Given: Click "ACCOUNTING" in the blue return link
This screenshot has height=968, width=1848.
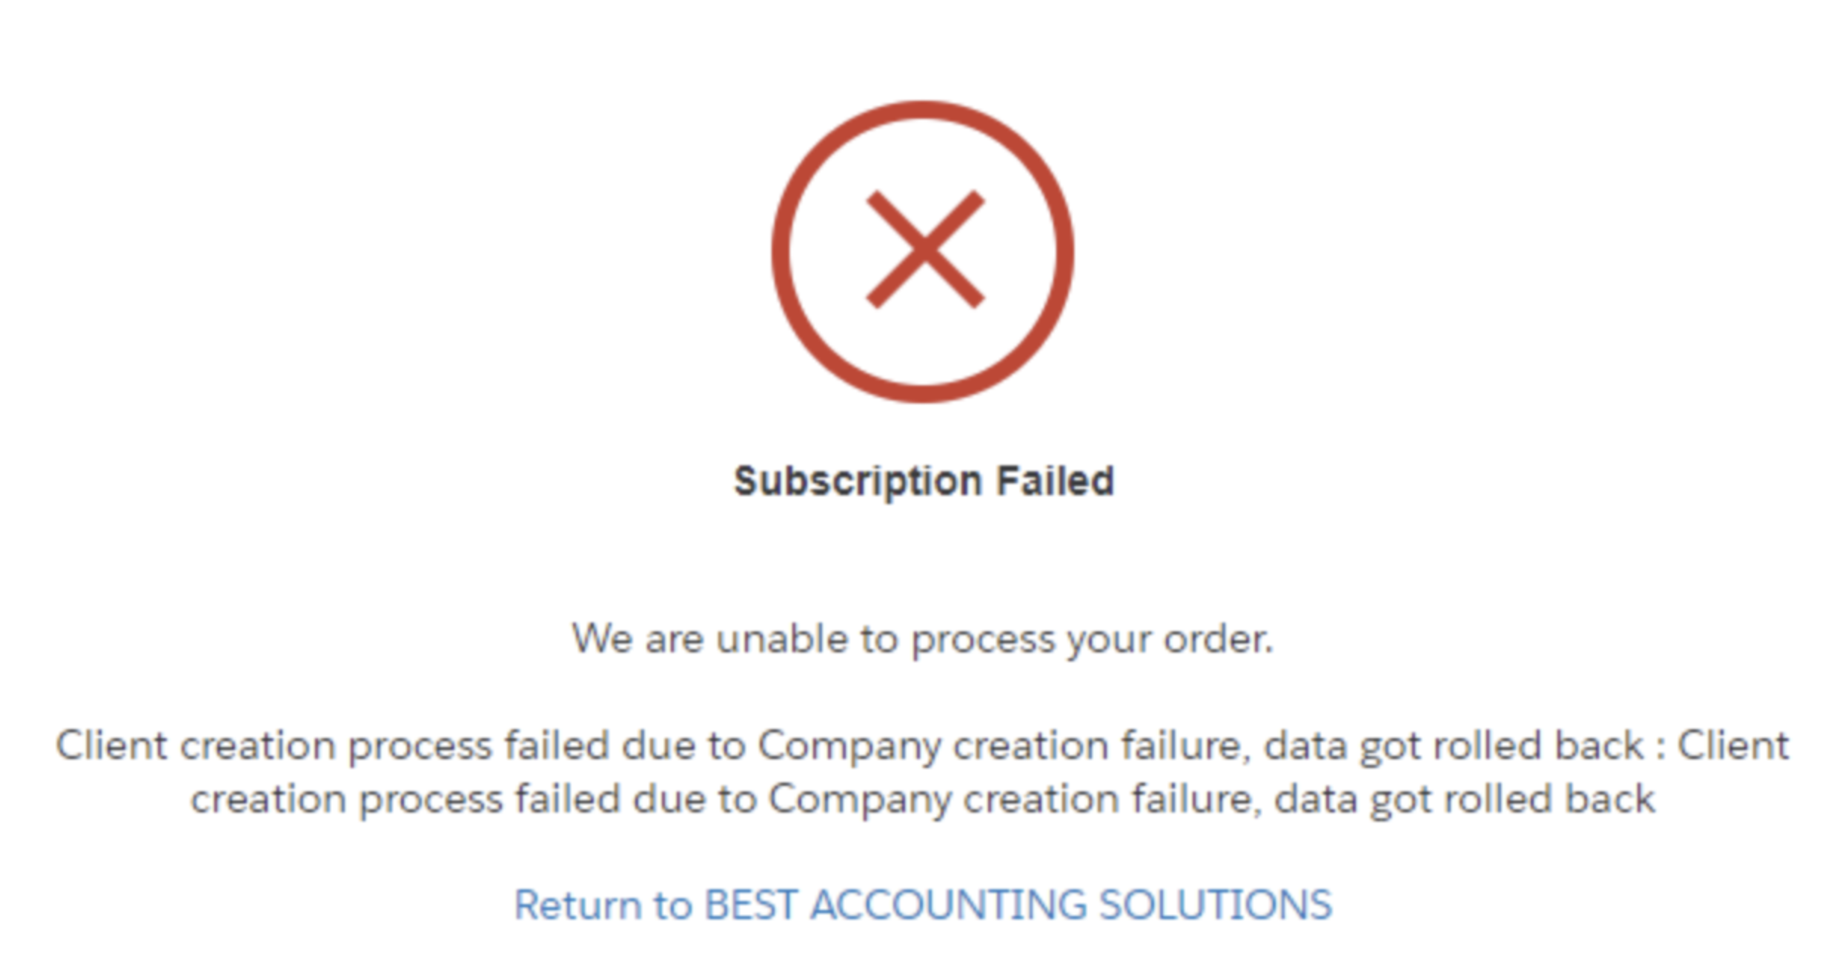Looking at the screenshot, I should [x=947, y=905].
